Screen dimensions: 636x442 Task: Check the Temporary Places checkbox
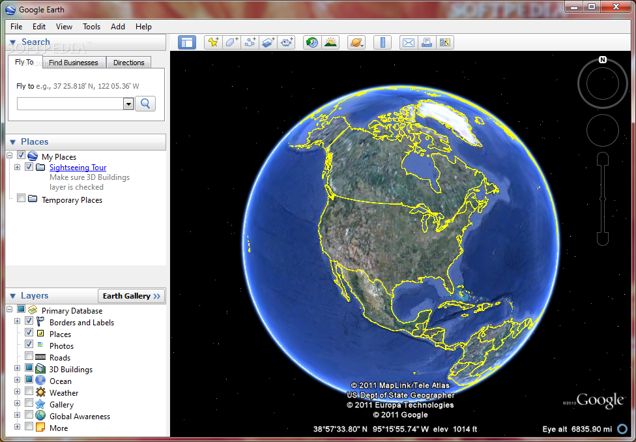point(21,198)
